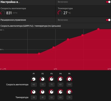This screenshot has width=111, height=101.
Task: Click the fan speed RPM gauge icon
Action: point(3,13)
